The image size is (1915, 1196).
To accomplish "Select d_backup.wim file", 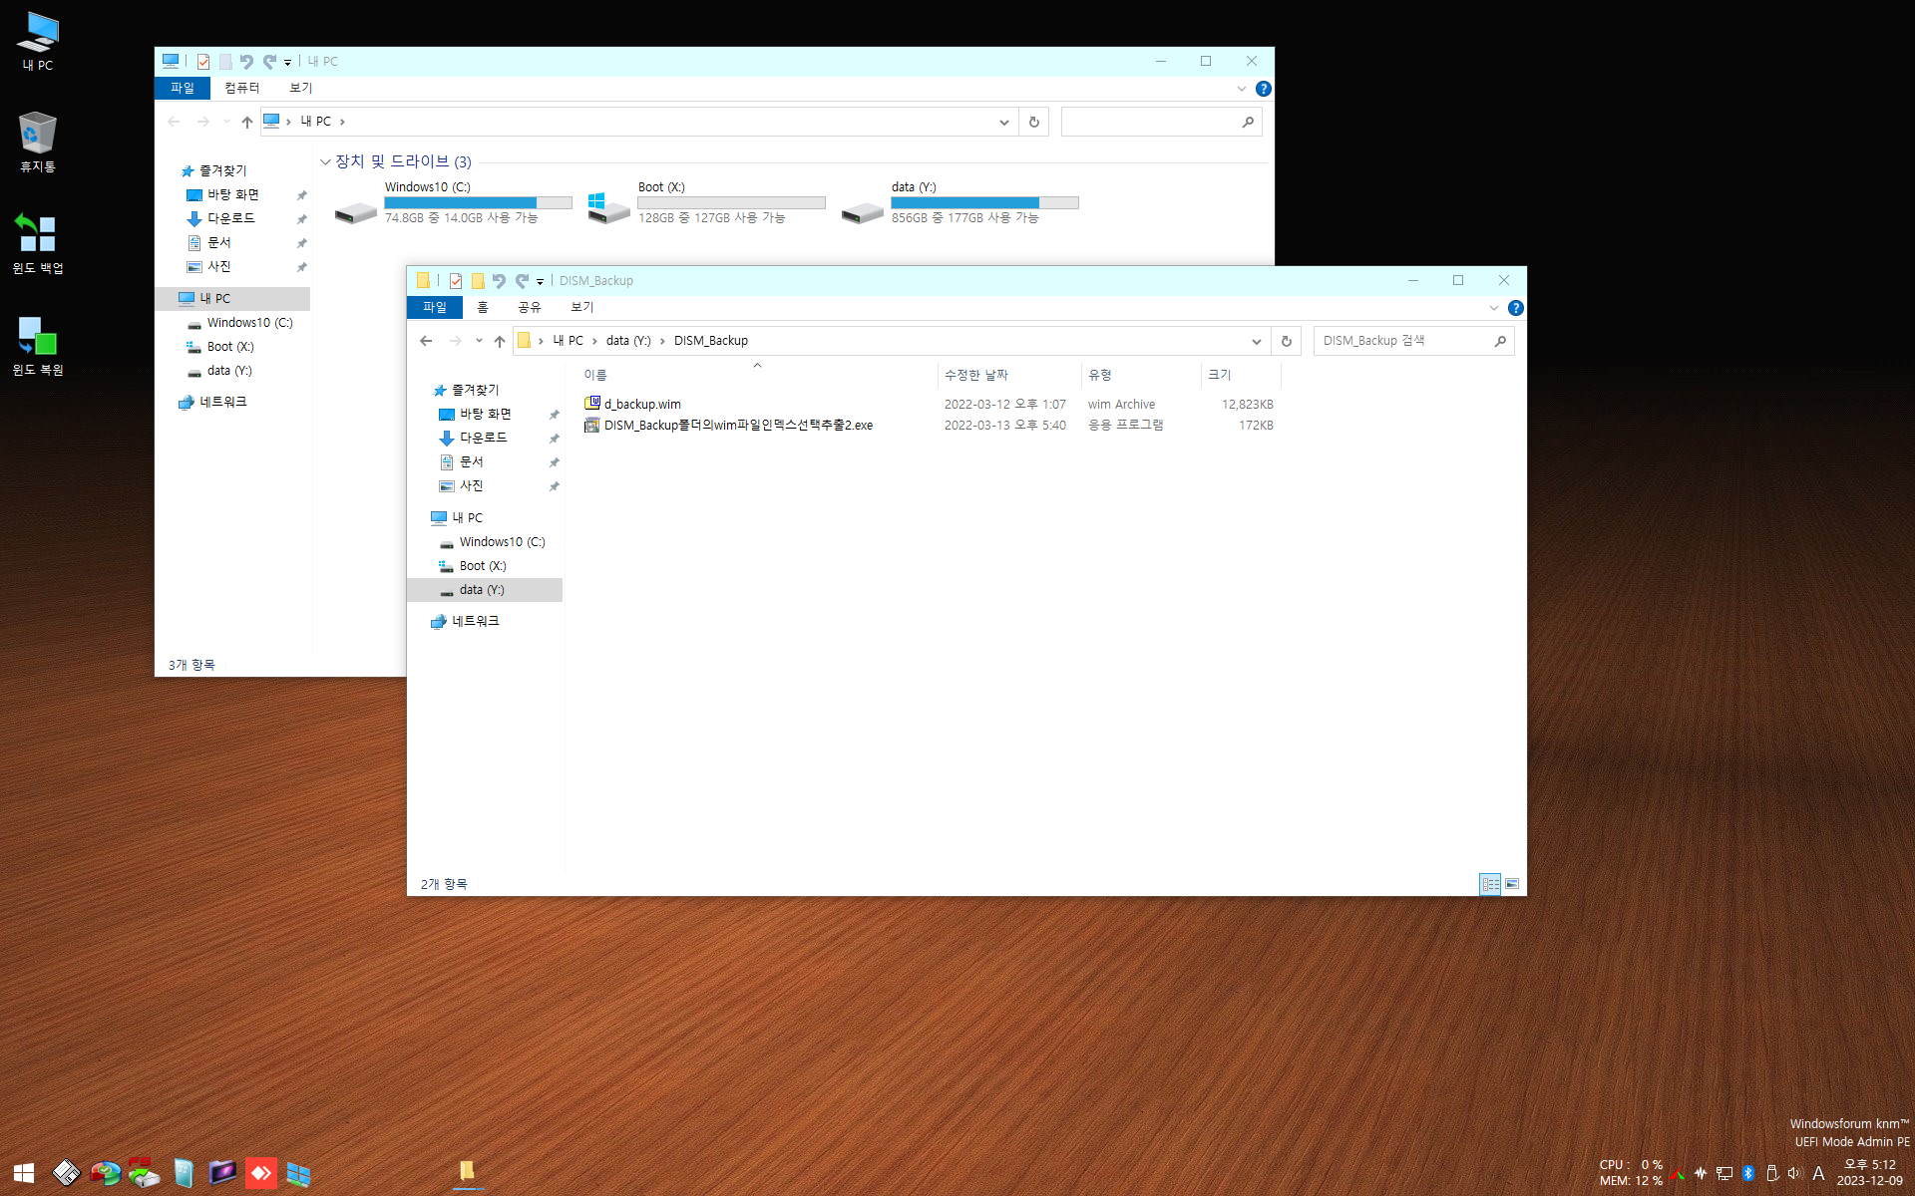I will 642,405.
